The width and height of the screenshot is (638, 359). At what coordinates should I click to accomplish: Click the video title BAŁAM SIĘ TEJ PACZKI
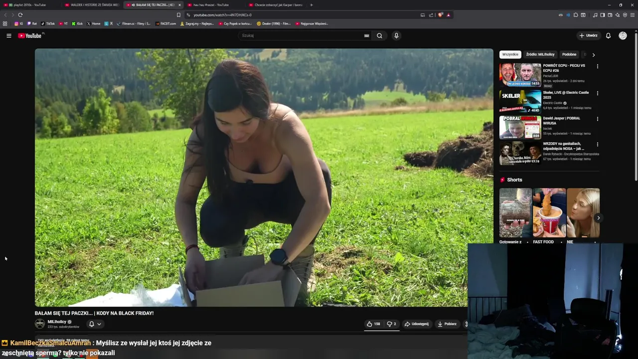coord(94,313)
